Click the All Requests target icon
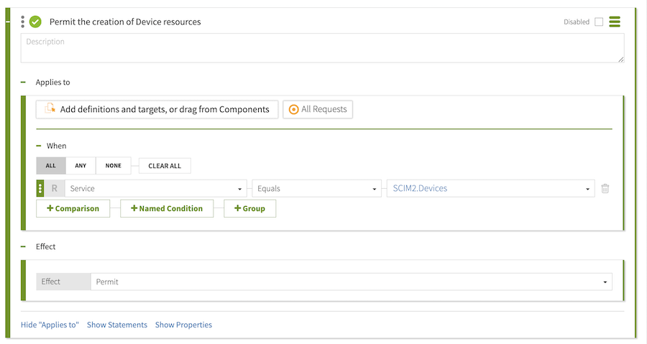 coord(293,110)
